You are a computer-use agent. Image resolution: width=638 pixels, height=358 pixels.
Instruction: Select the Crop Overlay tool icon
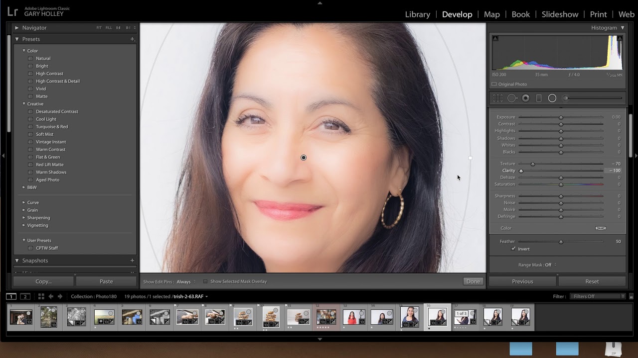point(497,98)
